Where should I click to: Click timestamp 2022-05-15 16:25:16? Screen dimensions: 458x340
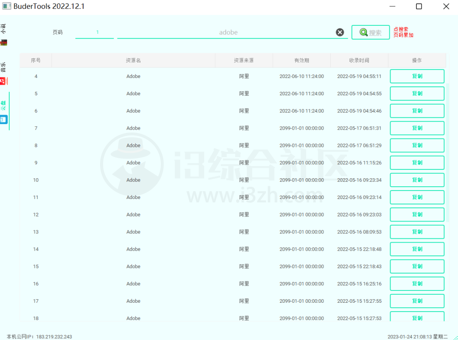coord(359,284)
